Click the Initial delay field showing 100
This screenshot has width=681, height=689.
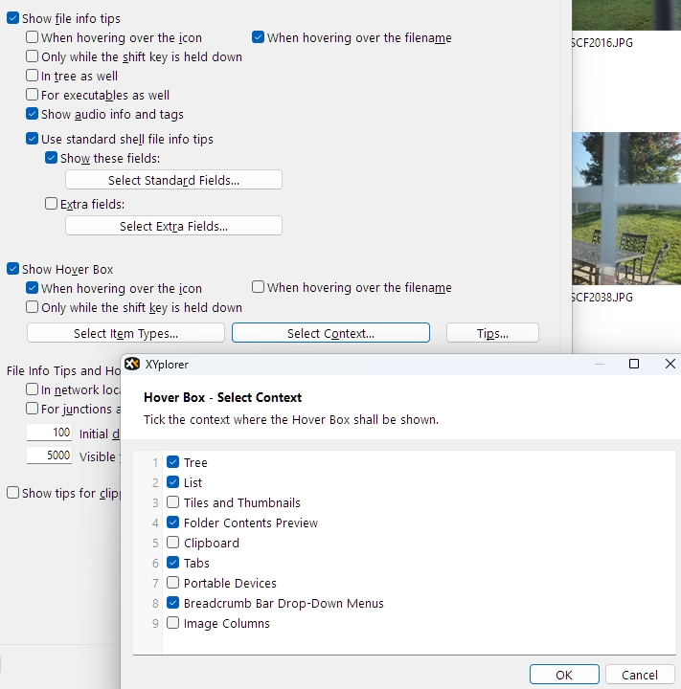(49, 433)
